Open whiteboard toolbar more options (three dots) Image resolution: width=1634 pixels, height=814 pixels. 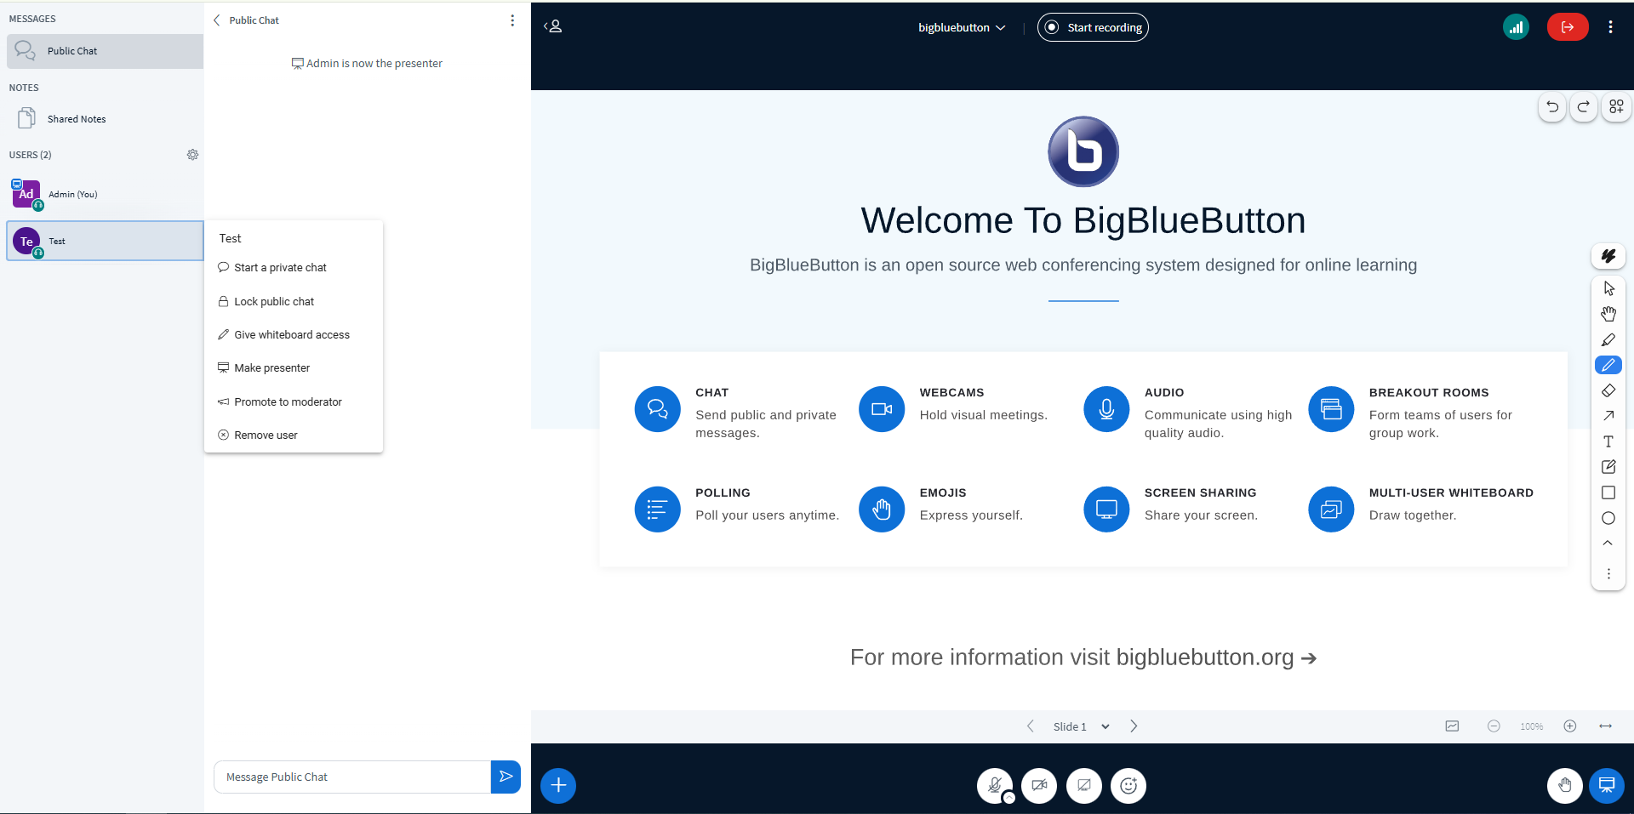[x=1608, y=574]
